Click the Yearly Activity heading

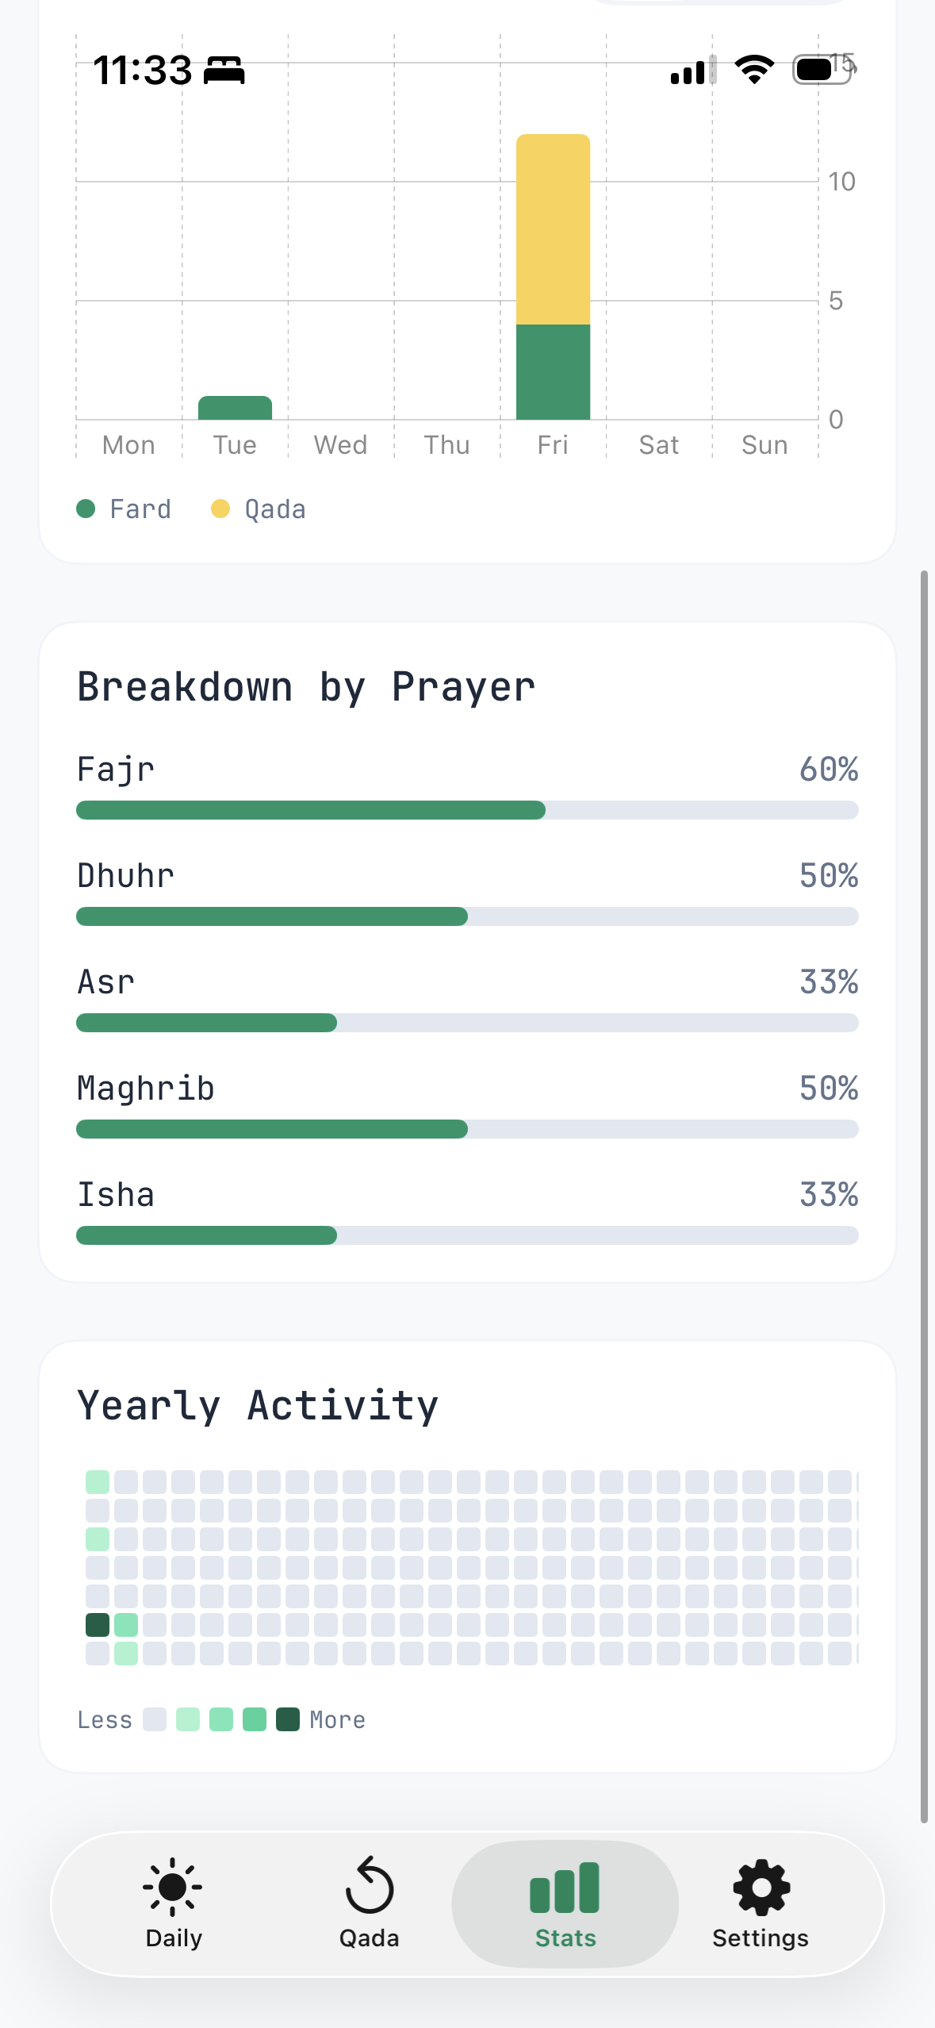tap(256, 1404)
